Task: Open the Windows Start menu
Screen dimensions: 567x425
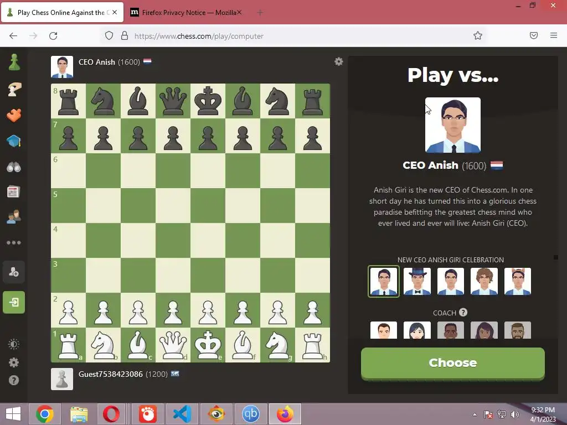Action: pyautogui.click(x=13, y=414)
